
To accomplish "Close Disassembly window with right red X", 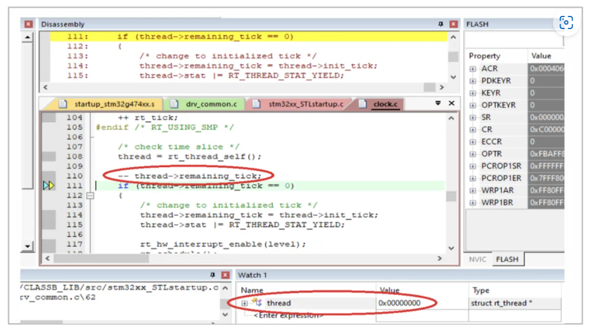I will coord(453,24).
